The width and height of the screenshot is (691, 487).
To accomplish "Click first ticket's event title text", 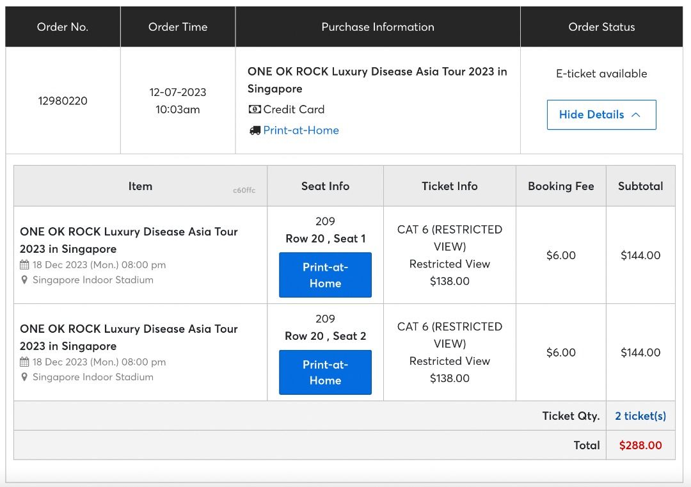I will pos(129,240).
